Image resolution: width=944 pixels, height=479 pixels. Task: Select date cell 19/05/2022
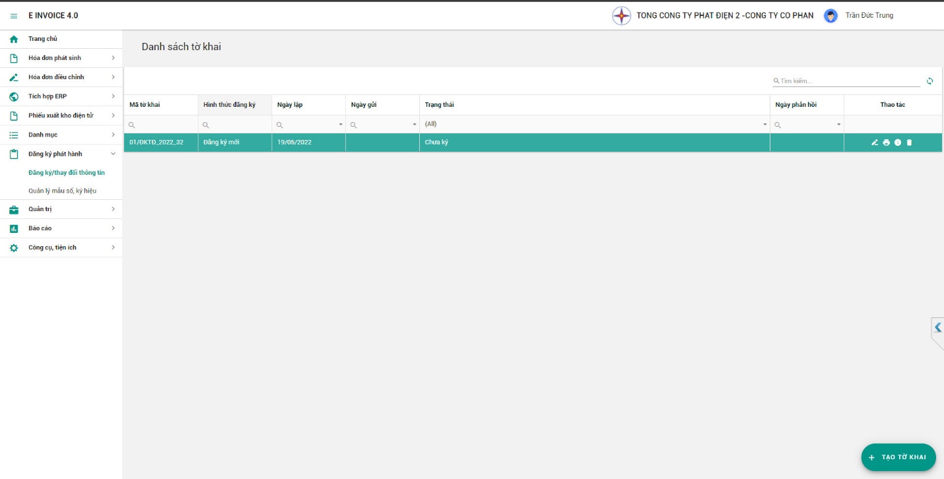(x=309, y=143)
